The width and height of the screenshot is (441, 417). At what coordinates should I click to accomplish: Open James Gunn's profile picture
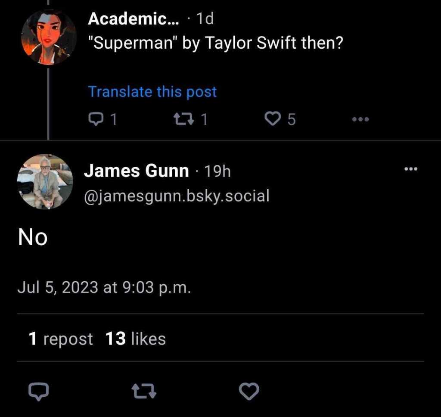45,182
